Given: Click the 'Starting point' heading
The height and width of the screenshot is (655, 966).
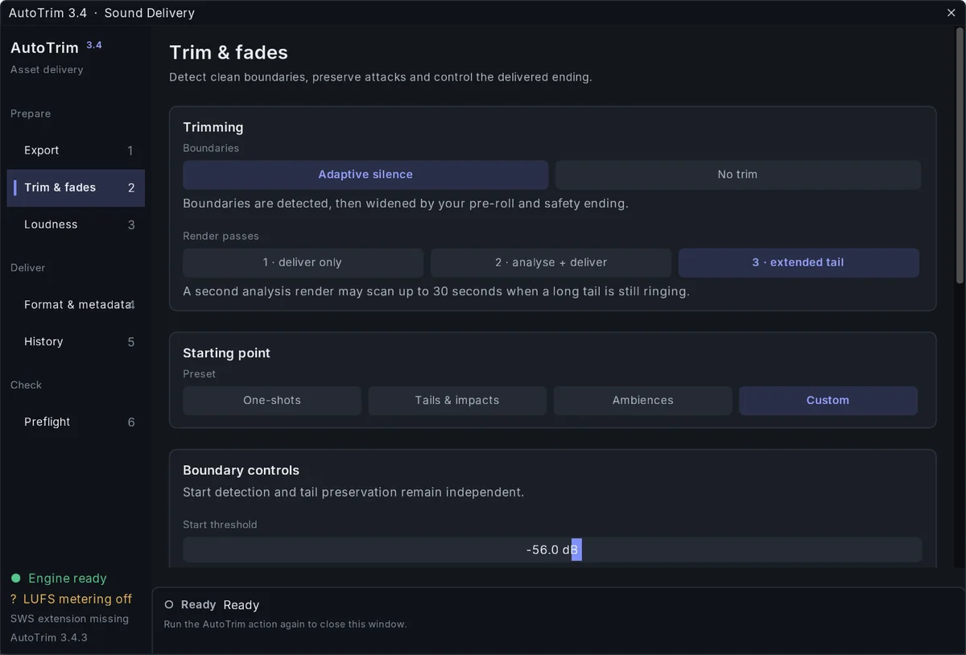Looking at the screenshot, I should click(x=226, y=353).
